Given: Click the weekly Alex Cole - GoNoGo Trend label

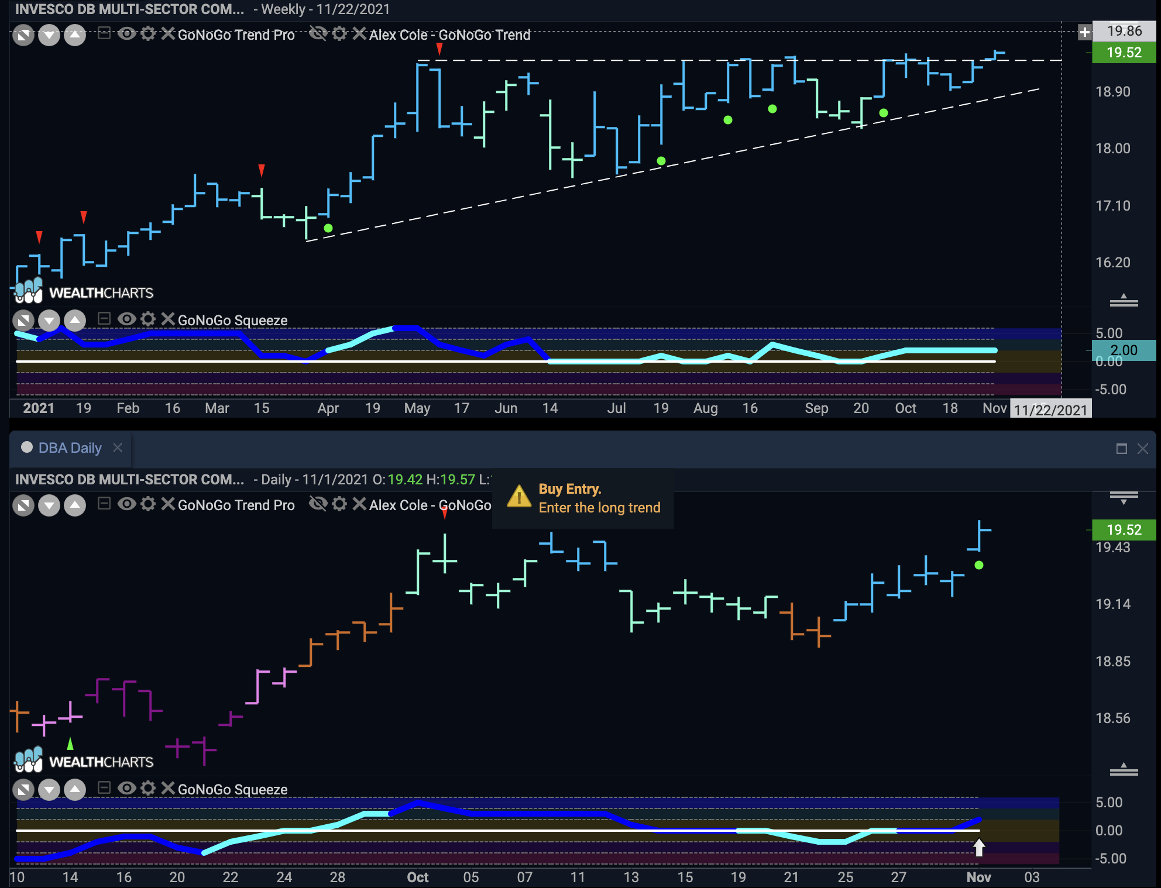Looking at the screenshot, I should coord(449,35).
